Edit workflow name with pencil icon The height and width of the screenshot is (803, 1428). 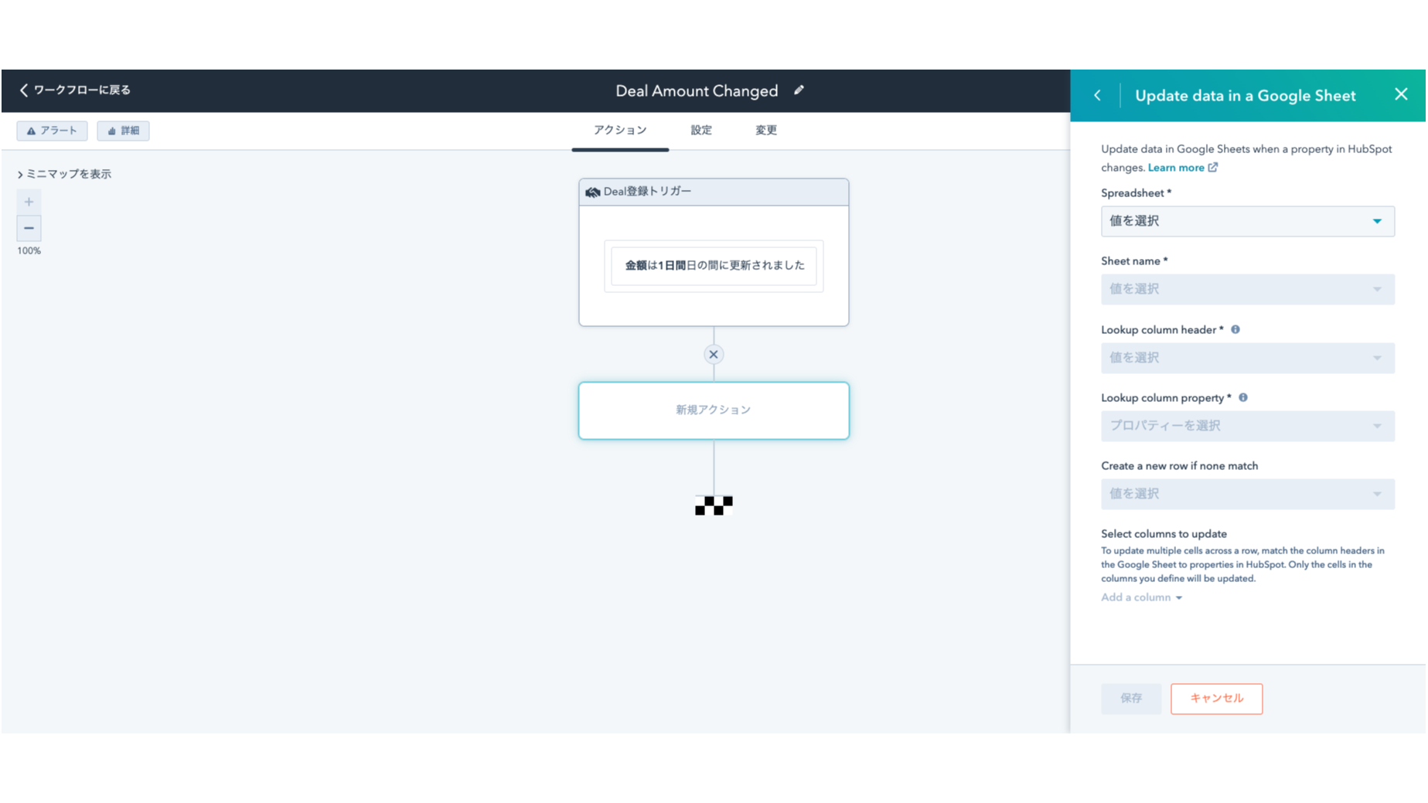point(799,90)
